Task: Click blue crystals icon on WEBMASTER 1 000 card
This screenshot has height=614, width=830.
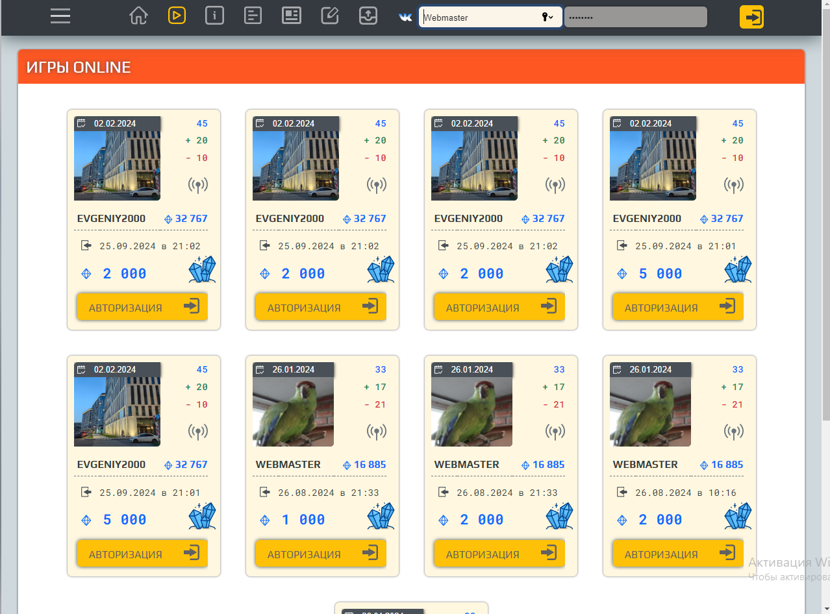Action: [381, 516]
